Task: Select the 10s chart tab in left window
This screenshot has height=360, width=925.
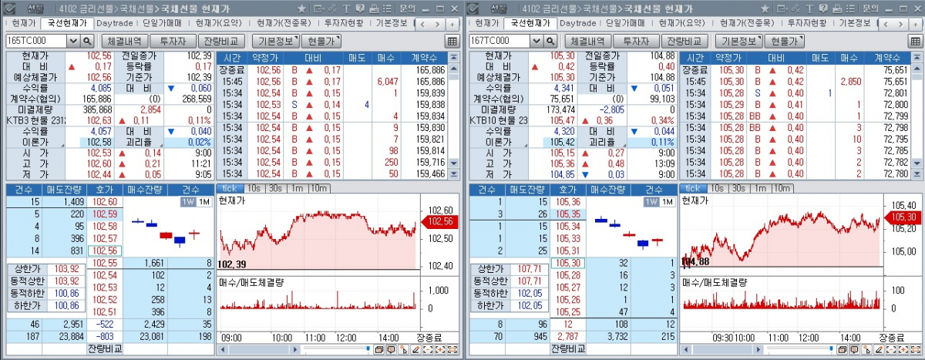Action: (x=254, y=188)
